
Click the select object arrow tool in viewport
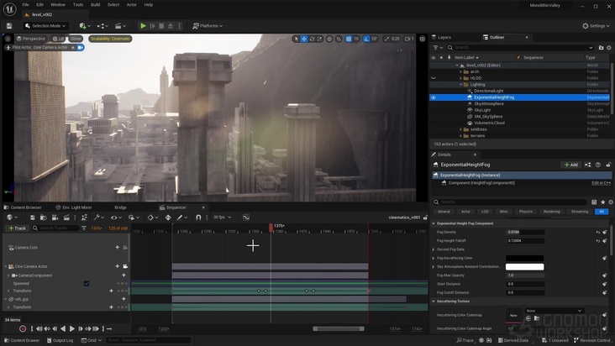click(x=296, y=39)
